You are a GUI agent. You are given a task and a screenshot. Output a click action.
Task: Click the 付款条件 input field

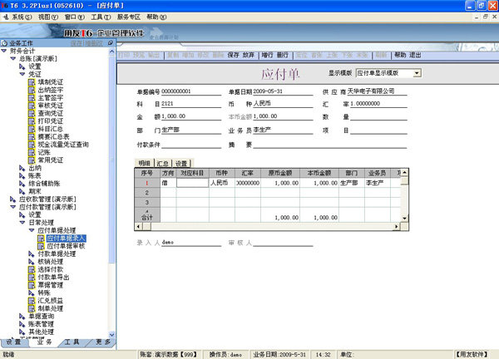191,145
